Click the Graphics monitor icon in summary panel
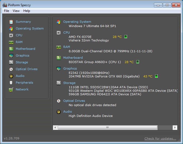This screenshot has height=144, width=183. click(59, 69)
